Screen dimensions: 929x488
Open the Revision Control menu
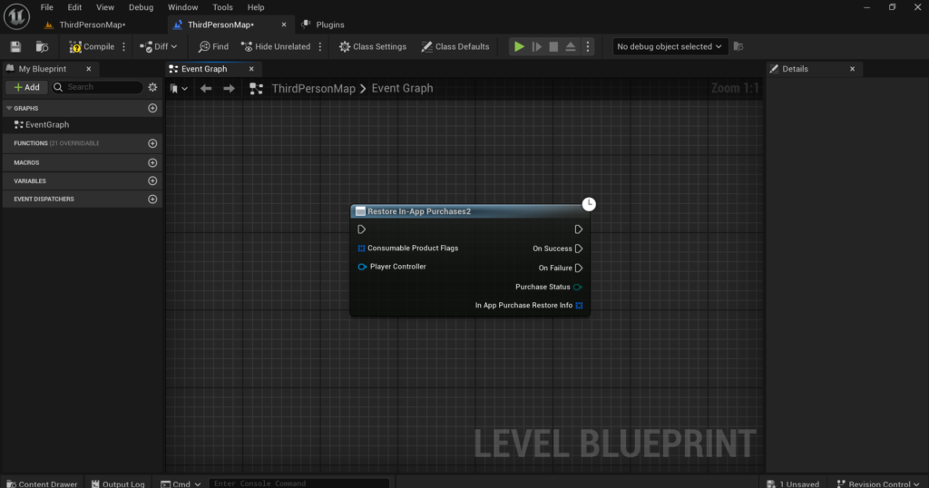pyautogui.click(x=877, y=483)
